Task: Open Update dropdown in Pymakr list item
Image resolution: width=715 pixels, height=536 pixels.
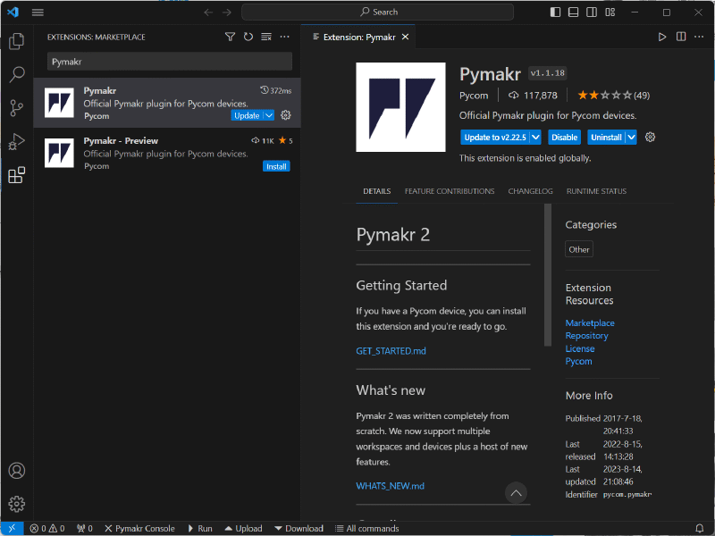Action: click(x=269, y=115)
